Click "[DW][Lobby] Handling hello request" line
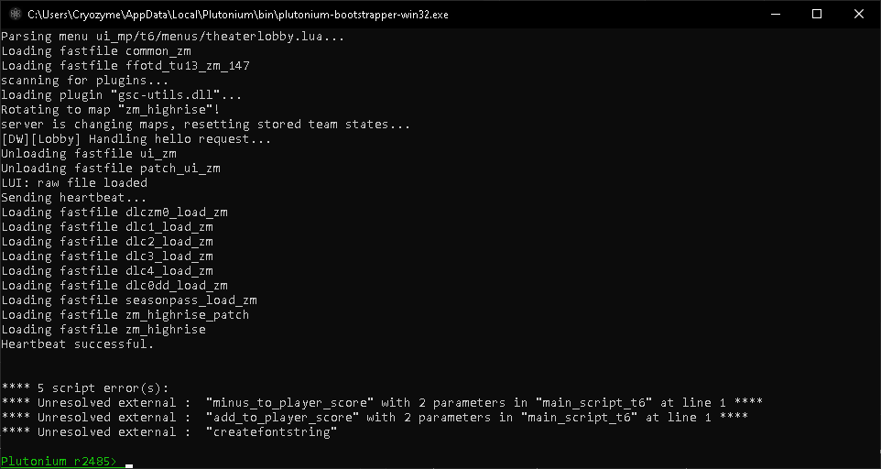Screen dimensions: 881x469 click(x=136, y=138)
